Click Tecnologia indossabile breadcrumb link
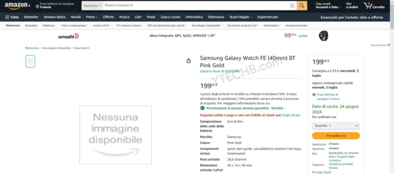 click(56, 48)
